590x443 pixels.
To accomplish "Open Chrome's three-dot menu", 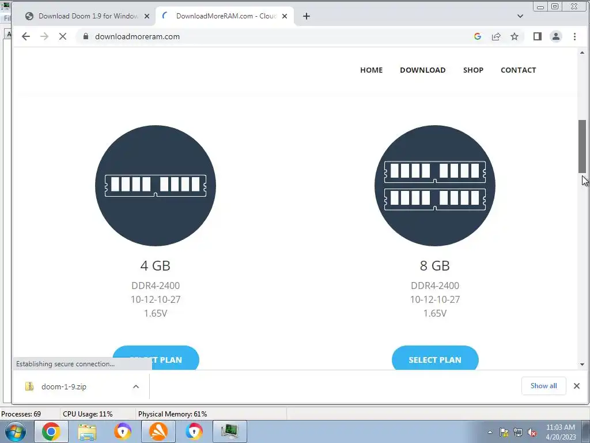I will [x=574, y=36].
